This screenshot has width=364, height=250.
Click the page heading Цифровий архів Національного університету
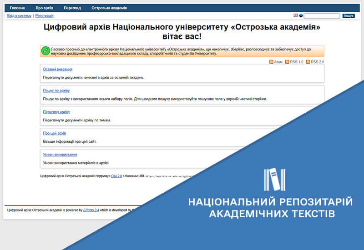(182, 32)
